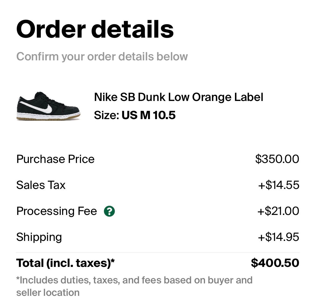The width and height of the screenshot is (313, 301).
Task: Click the Shipping row
Action: click(x=39, y=237)
